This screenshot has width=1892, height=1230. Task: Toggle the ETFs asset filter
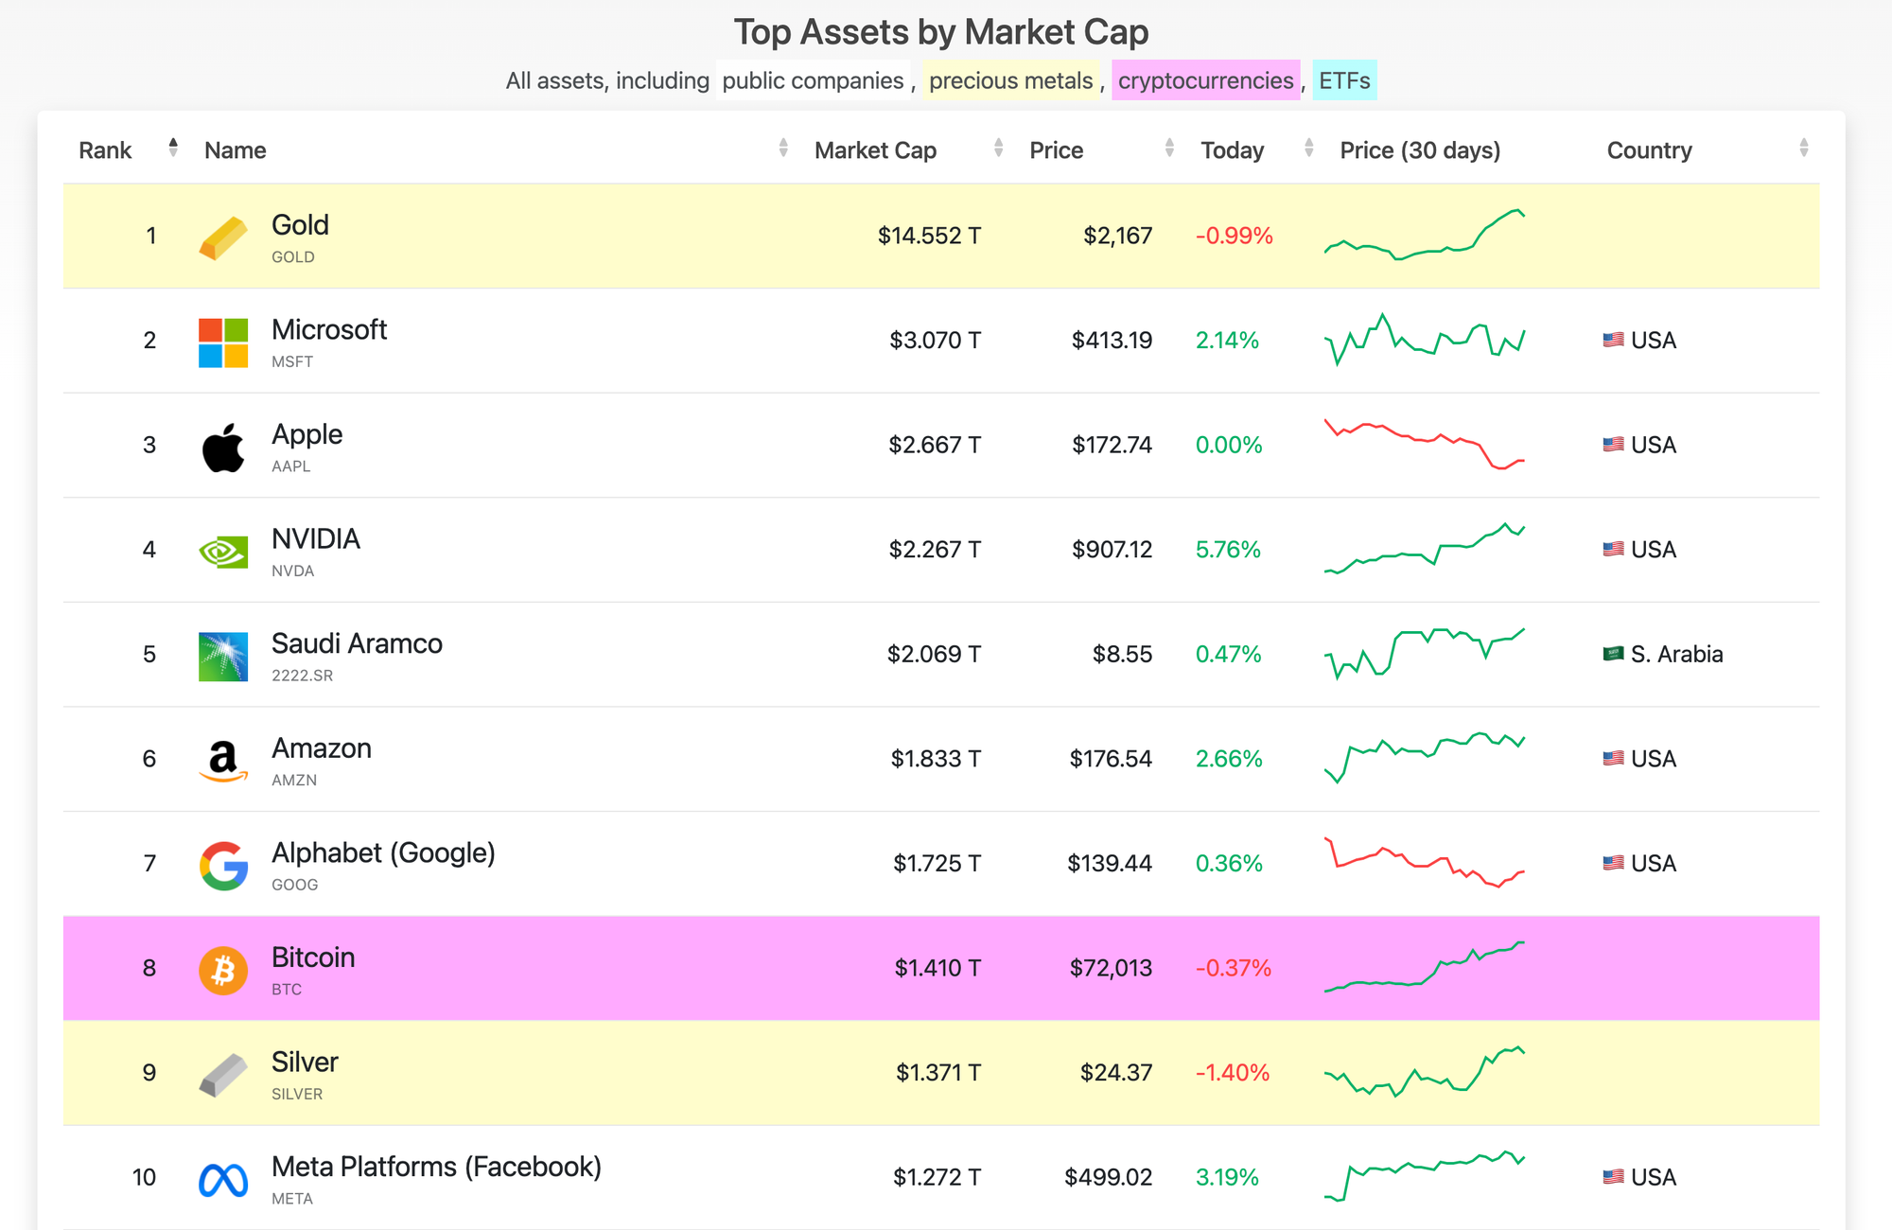(1343, 80)
